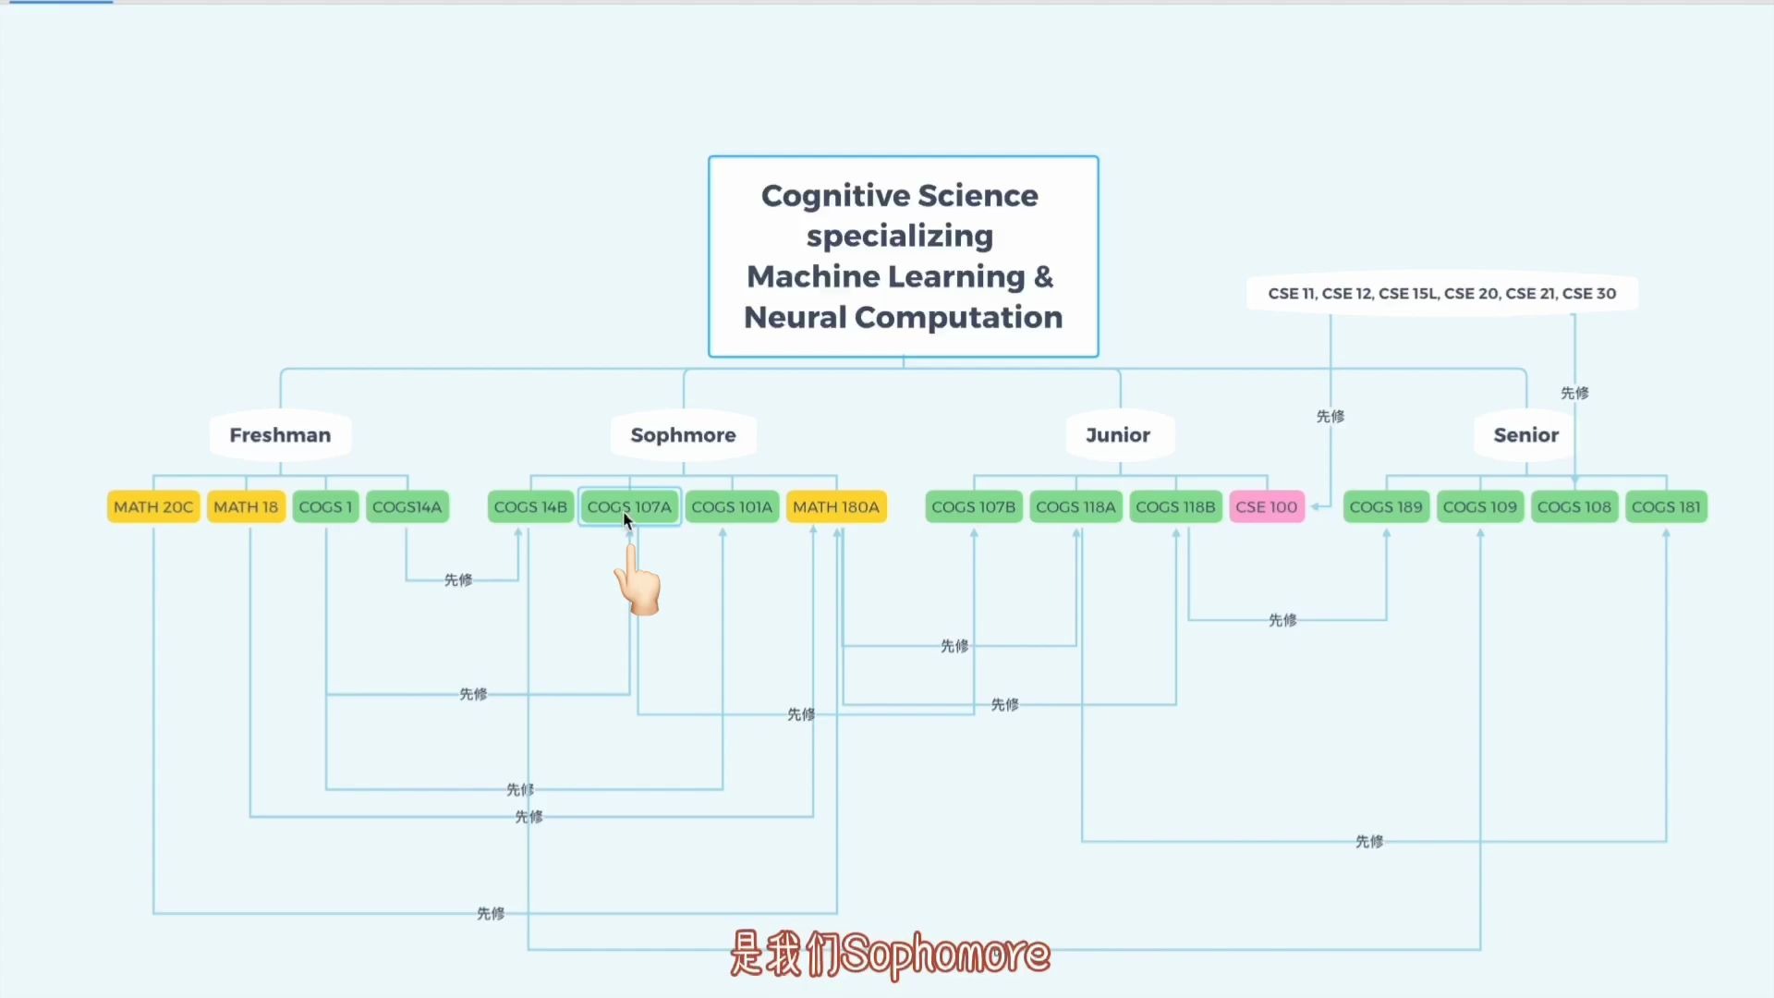Click the CSE 100 Junior course node

pos(1266,505)
